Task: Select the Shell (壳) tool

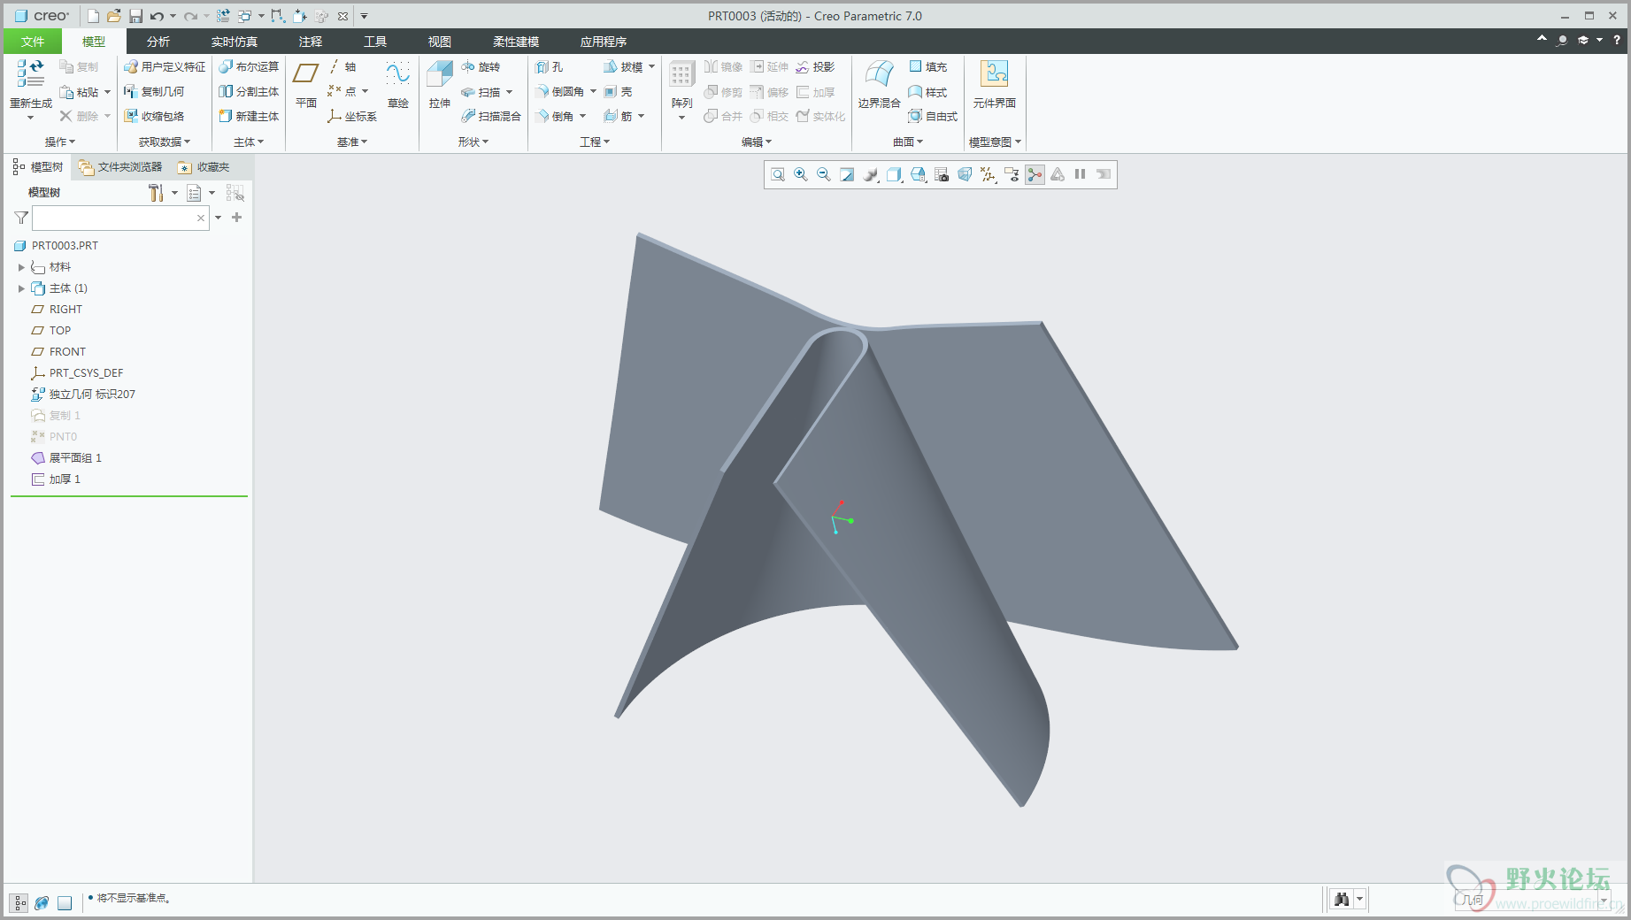Action: (x=618, y=91)
